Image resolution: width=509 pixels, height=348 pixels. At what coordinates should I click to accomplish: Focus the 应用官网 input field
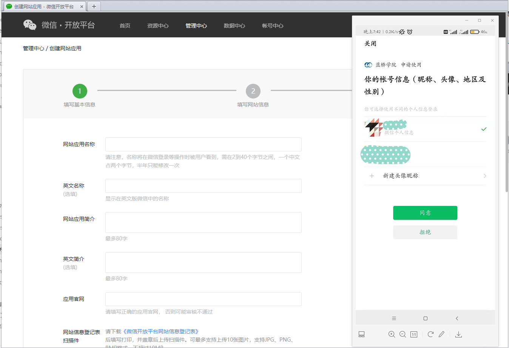coord(204,299)
